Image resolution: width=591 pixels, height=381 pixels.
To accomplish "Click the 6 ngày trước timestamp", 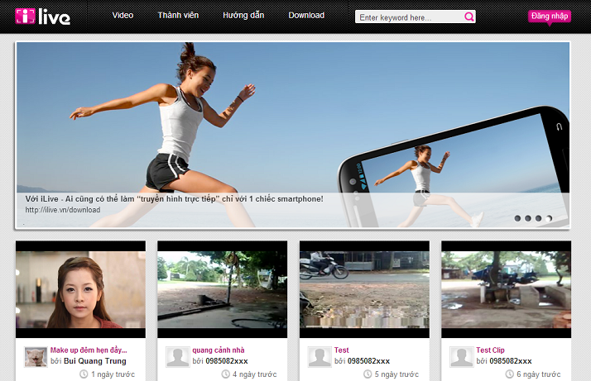I will pos(538,374).
